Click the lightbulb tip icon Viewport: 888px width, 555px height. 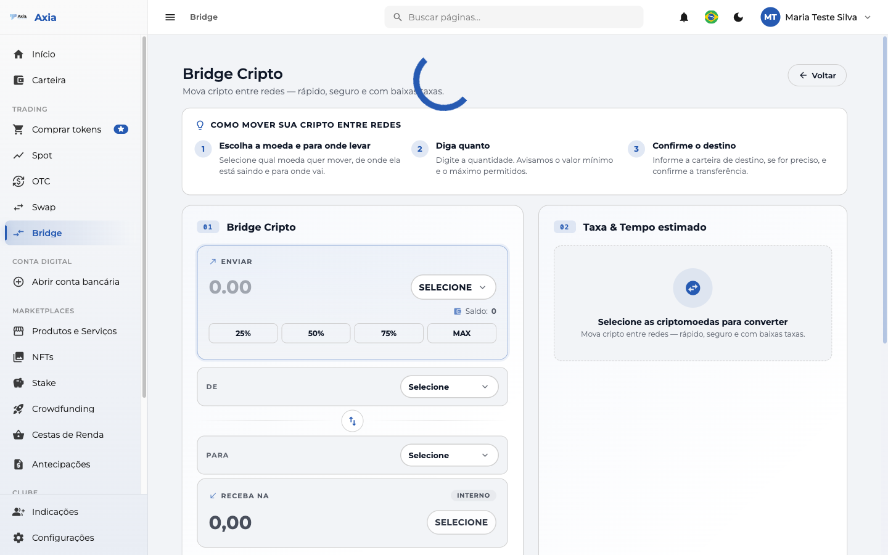click(200, 125)
